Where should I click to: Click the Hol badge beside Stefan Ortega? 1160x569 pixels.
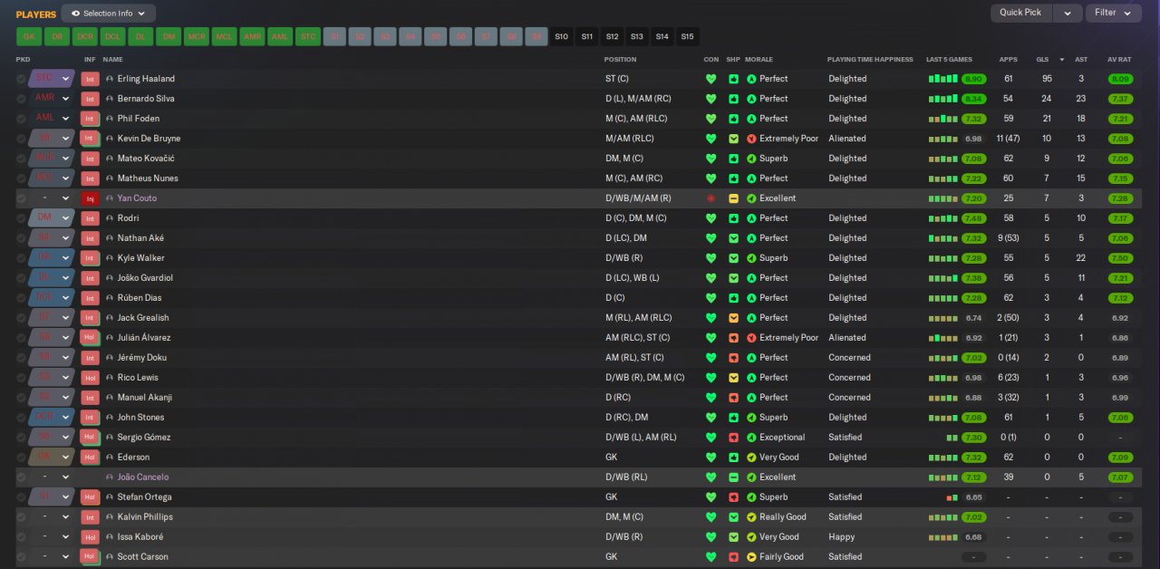pyautogui.click(x=90, y=497)
